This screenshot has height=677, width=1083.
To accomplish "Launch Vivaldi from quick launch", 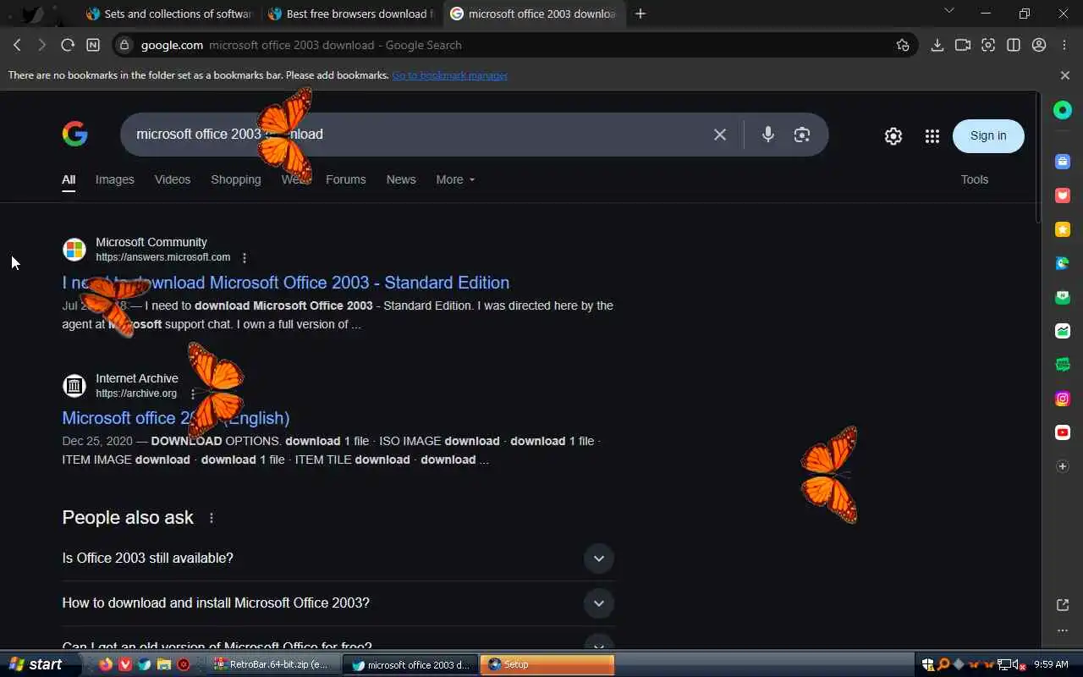I will pos(125,664).
